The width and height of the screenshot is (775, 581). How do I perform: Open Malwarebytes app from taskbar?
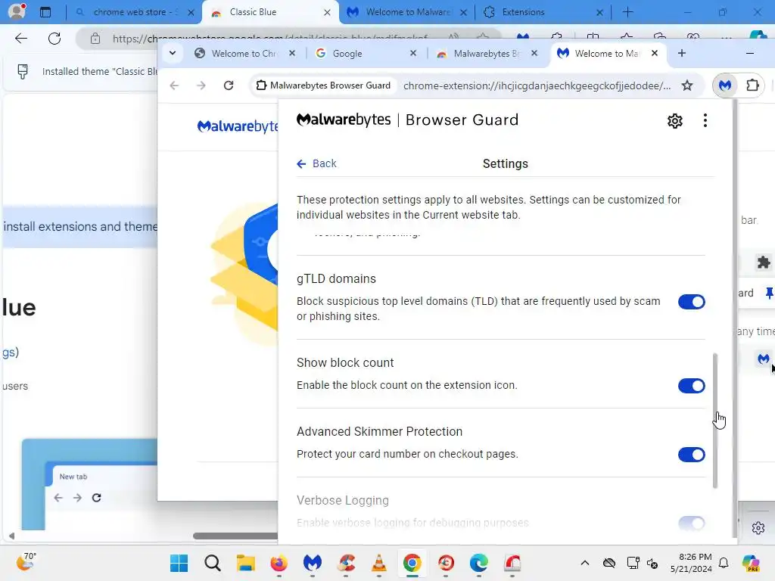coord(313,563)
